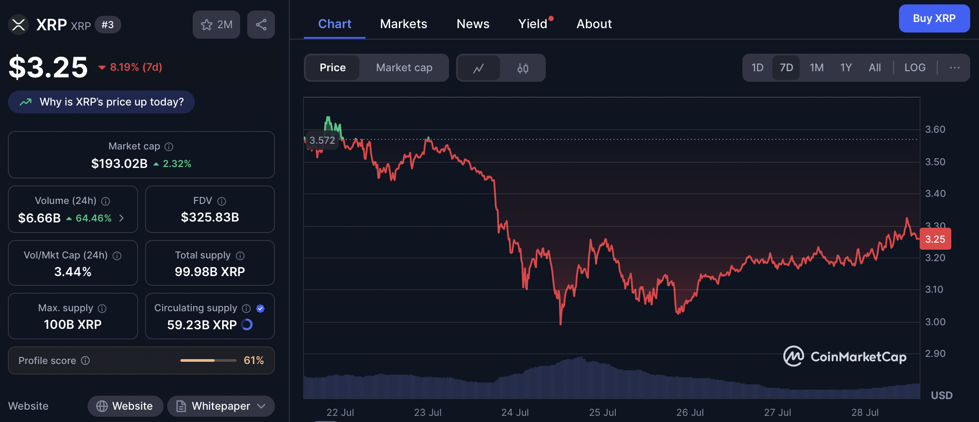The width and height of the screenshot is (979, 422).
Task: Click the Profile score progress bar
Action: 208,360
